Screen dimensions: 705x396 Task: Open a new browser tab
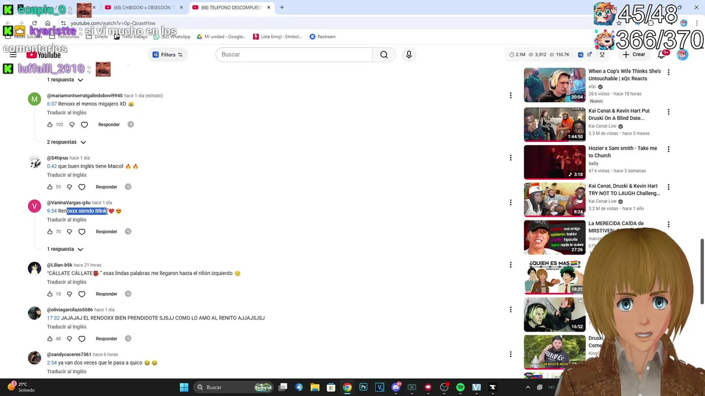coord(282,8)
